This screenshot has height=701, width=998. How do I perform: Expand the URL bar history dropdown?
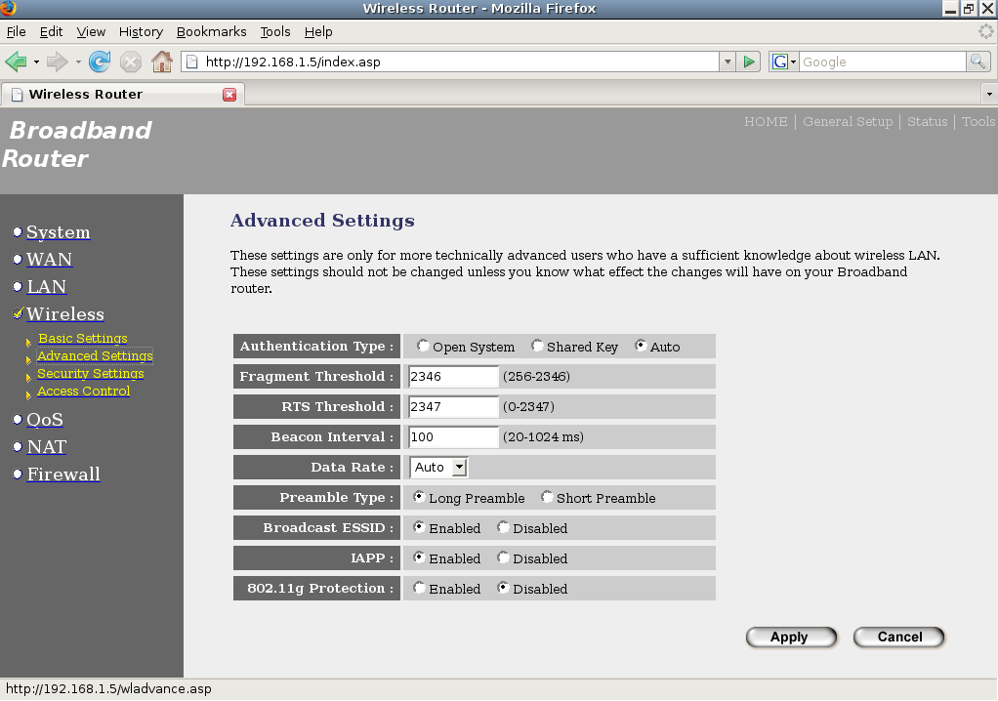click(x=728, y=62)
